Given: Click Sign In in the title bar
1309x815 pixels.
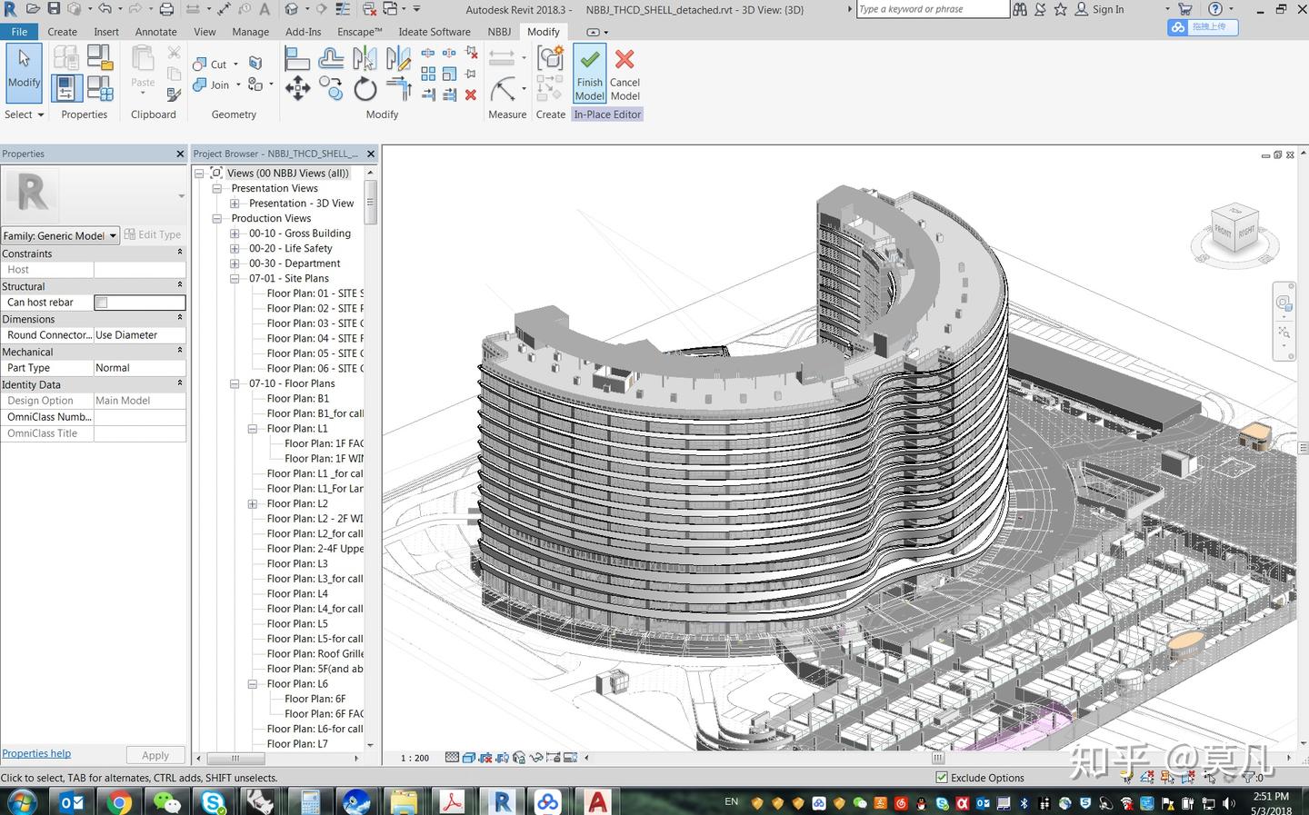Looking at the screenshot, I should click(x=1108, y=9).
